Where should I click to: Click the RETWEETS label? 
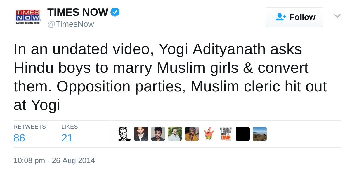click(30, 127)
